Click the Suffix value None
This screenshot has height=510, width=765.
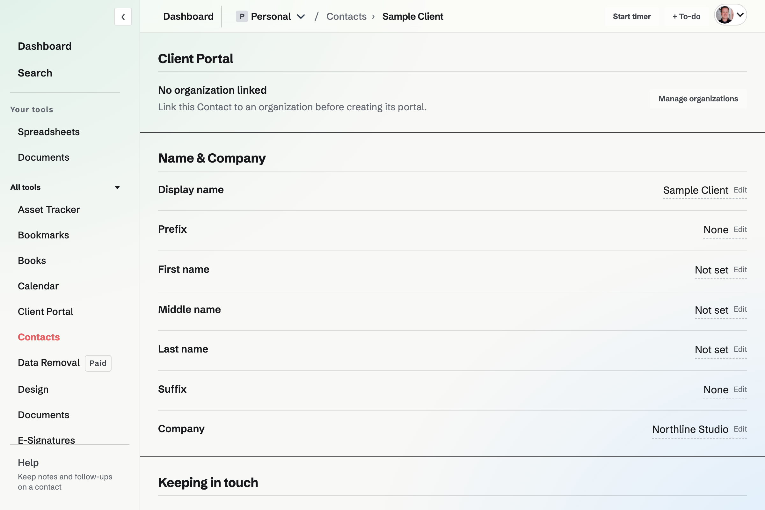(x=716, y=390)
